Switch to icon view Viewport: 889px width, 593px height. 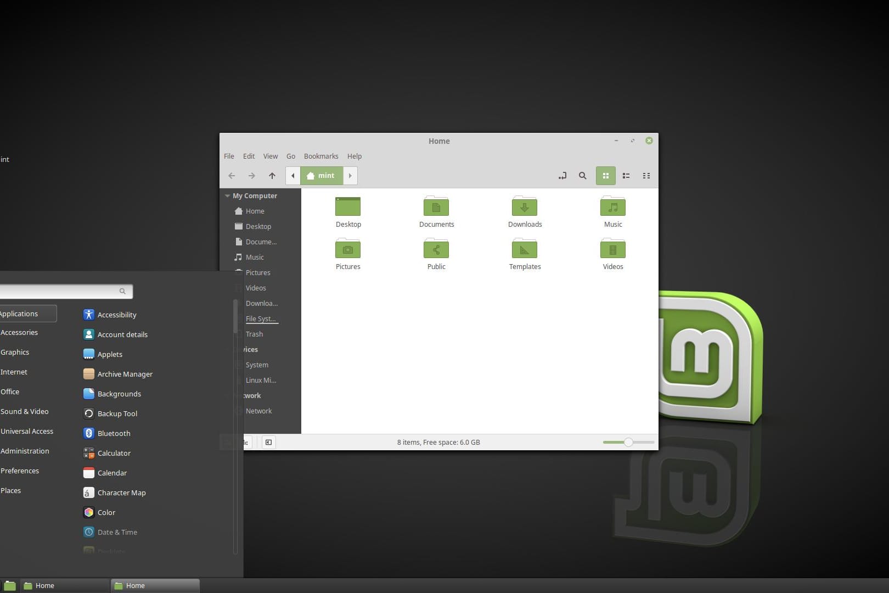click(x=606, y=176)
